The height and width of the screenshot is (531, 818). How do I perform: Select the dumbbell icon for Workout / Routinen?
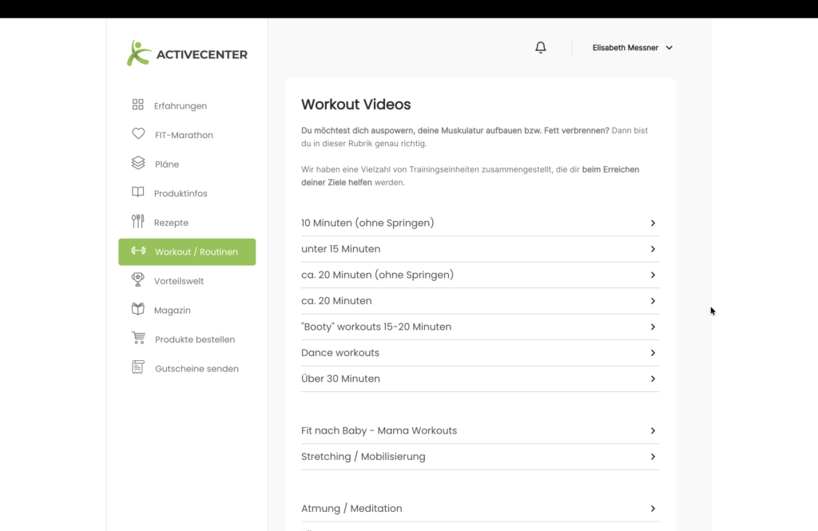click(137, 251)
